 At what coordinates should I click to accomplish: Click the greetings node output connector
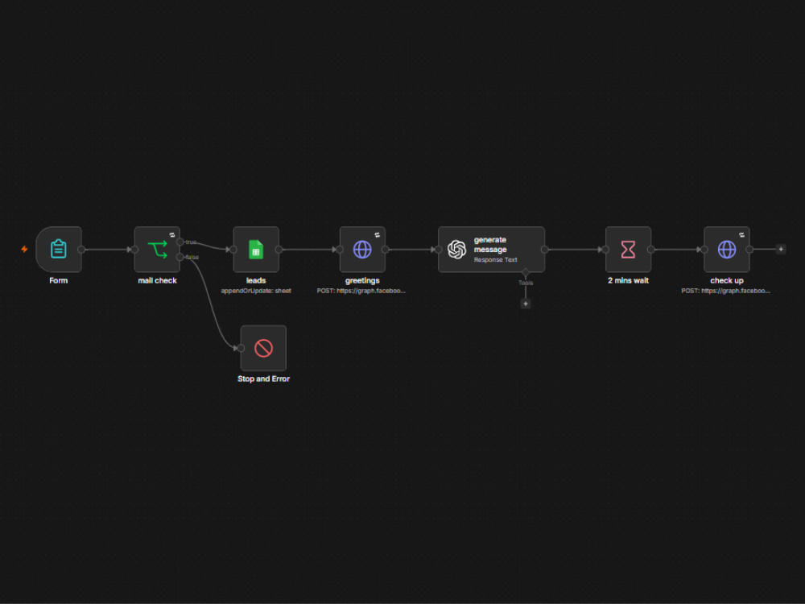[x=385, y=250]
